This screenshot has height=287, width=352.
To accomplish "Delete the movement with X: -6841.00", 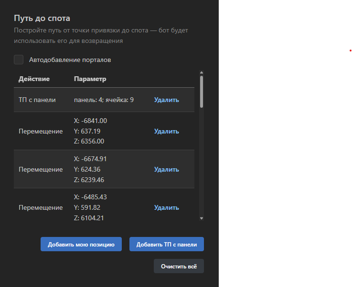I will pyautogui.click(x=166, y=131).
